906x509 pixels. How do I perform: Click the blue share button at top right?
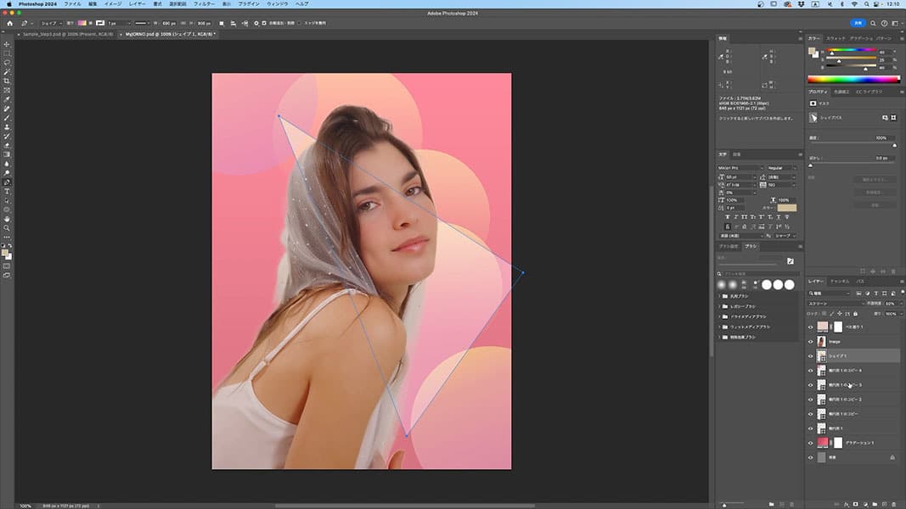(858, 23)
